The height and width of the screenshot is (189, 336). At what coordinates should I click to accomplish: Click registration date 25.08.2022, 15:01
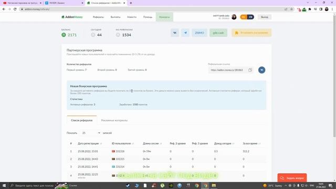coord(88,151)
